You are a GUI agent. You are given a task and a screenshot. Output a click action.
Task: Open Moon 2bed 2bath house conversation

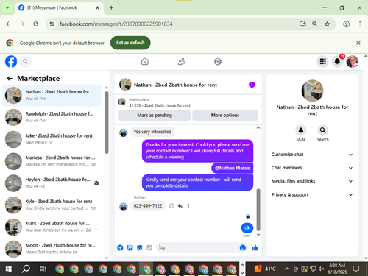[x=52, y=249]
